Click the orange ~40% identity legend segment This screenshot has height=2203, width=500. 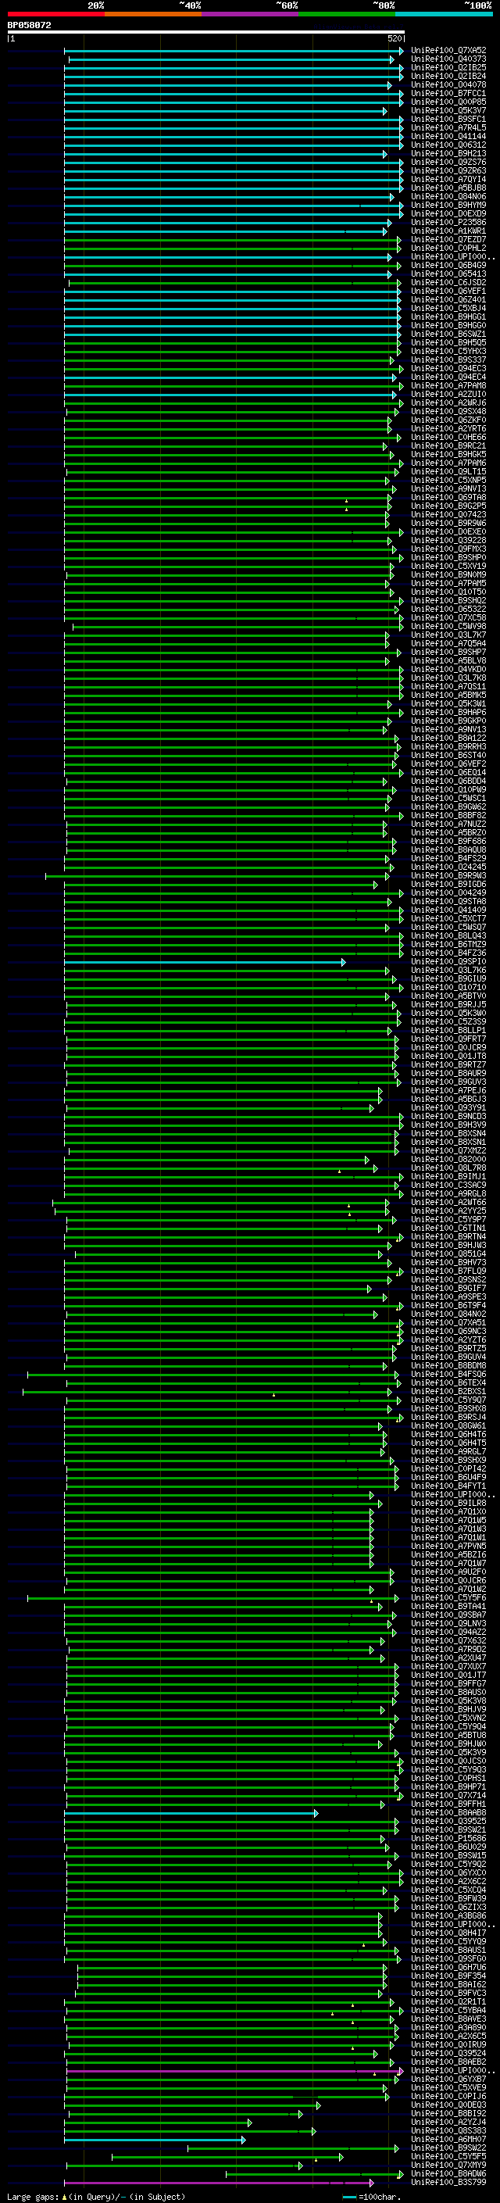(x=153, y=14)
